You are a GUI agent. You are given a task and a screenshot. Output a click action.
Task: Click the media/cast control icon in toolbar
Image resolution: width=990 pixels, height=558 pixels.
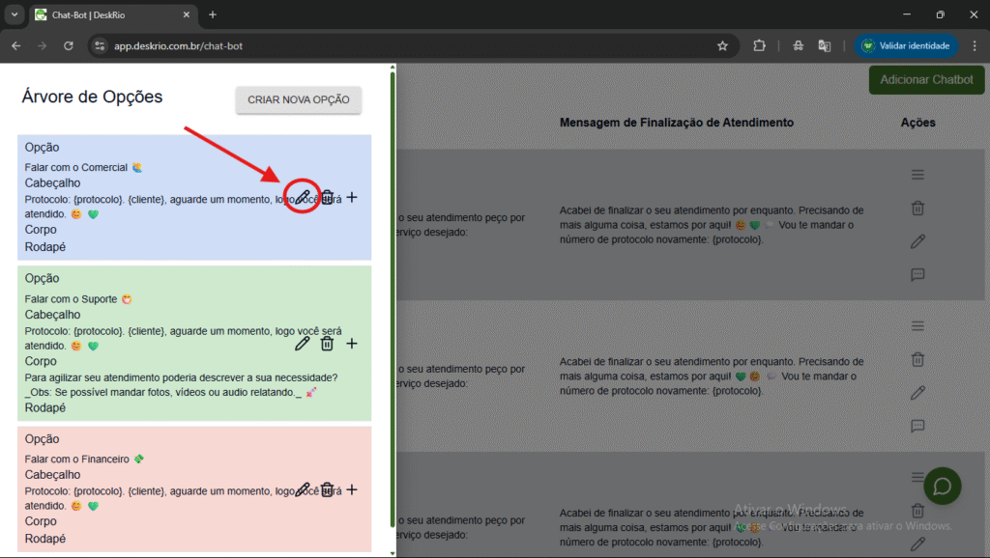[798, 46]
